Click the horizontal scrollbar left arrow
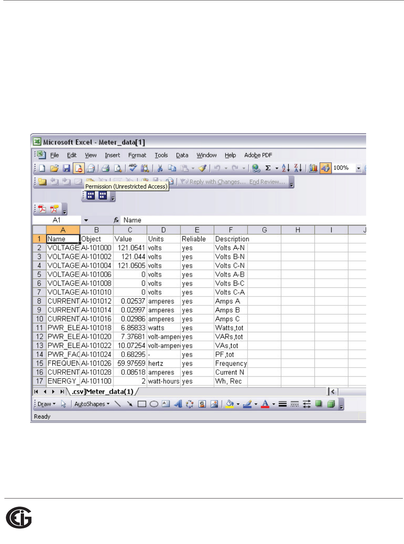Screen dimensions: 404x544 point(333,392)
